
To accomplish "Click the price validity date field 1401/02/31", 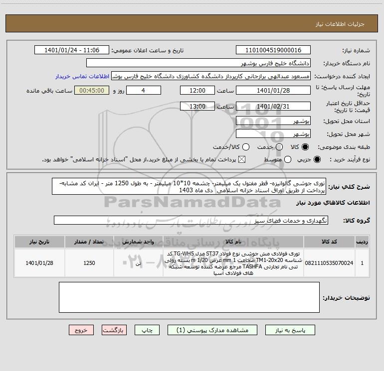I will click(x=273, y=106).
